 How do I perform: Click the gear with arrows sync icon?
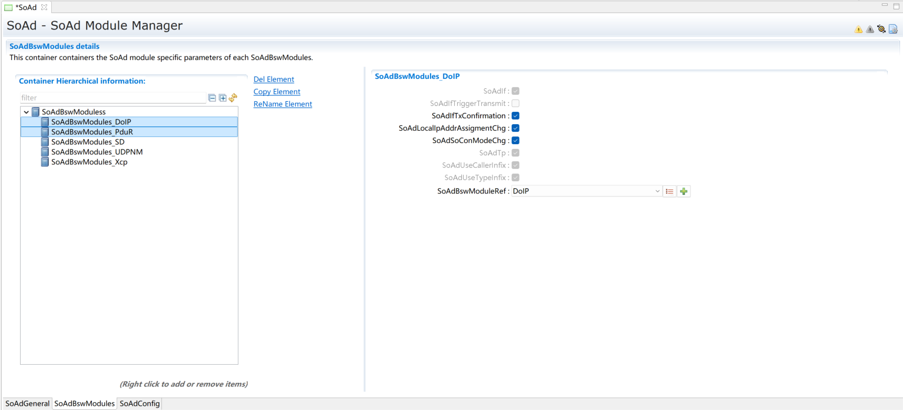[881, 29]
